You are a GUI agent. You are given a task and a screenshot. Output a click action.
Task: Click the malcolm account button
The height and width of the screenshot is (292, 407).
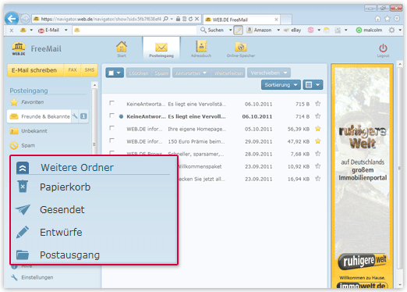coord(369,30)
